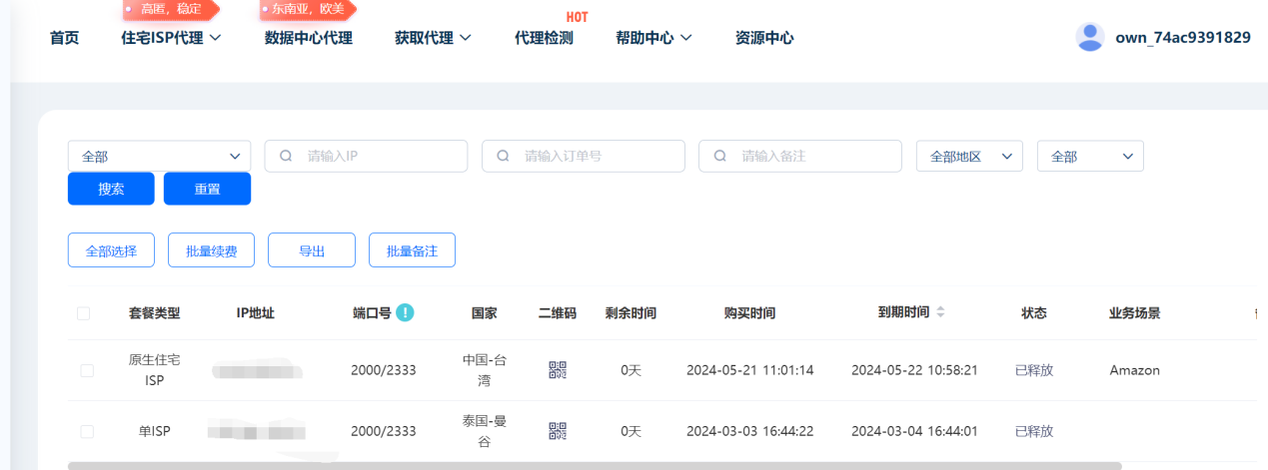The image size is (1268, 470).
Task: Click the 二维码 column header
Action: 557,313
